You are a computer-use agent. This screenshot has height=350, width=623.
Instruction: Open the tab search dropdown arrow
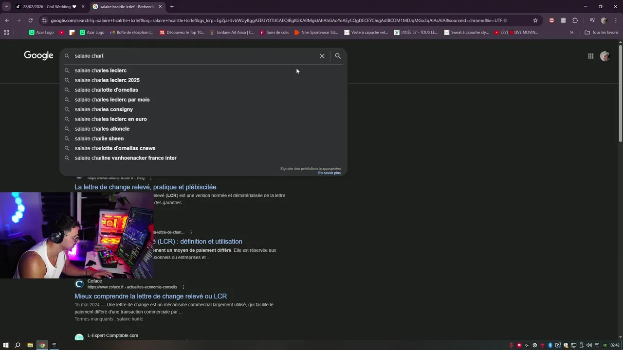(6, 7)
